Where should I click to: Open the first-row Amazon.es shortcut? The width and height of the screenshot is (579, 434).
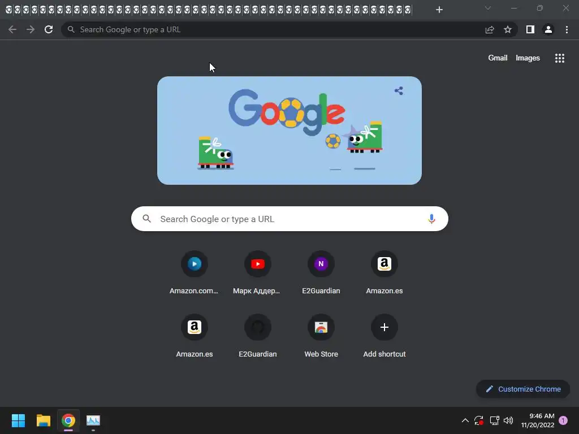pos(384,273)
